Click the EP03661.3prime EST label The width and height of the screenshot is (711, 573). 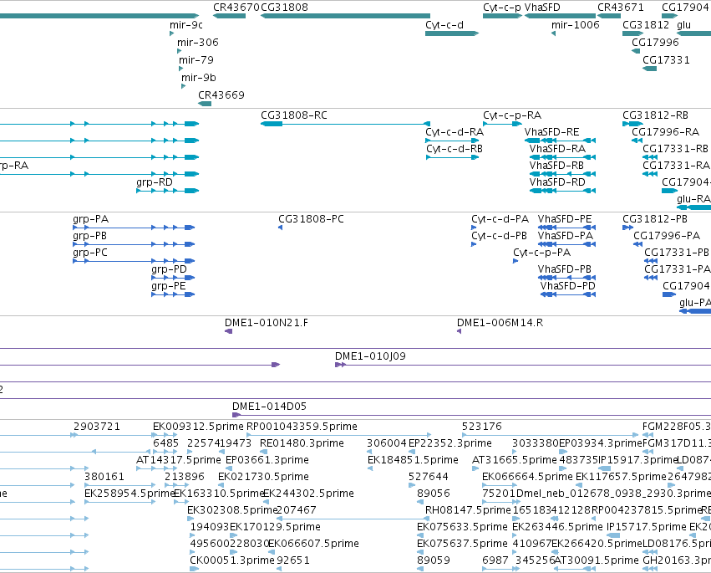(267, 460)
